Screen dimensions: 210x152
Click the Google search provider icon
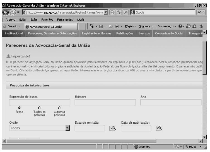coord(132,12)
